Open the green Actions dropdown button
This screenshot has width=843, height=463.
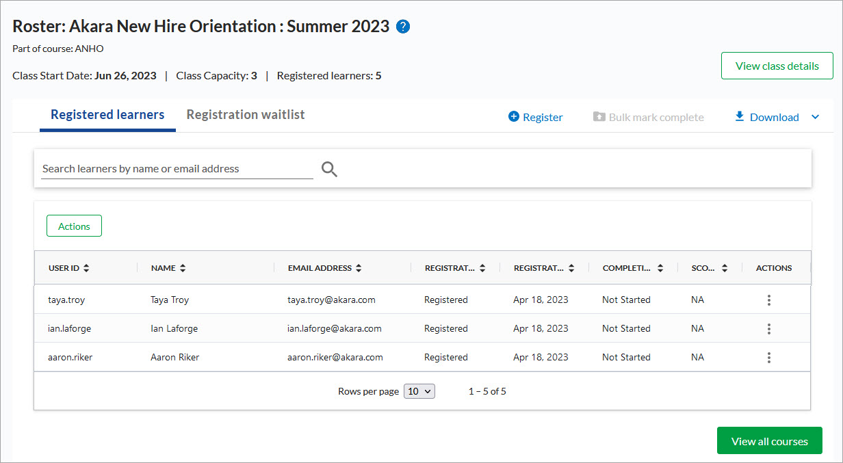point(74,226)
